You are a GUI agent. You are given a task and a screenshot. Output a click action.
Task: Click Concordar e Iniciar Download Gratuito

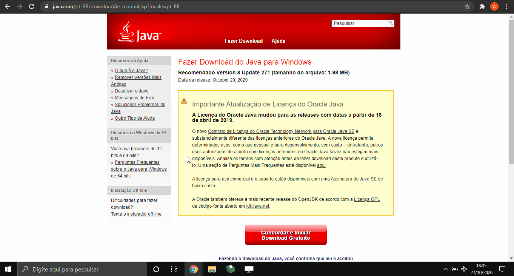pos(286,234)
